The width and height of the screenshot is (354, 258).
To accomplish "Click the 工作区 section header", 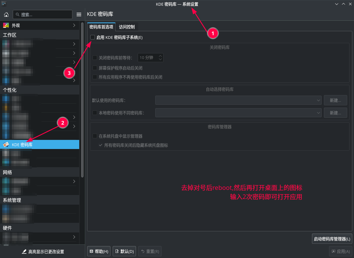I will coord(10,35).
